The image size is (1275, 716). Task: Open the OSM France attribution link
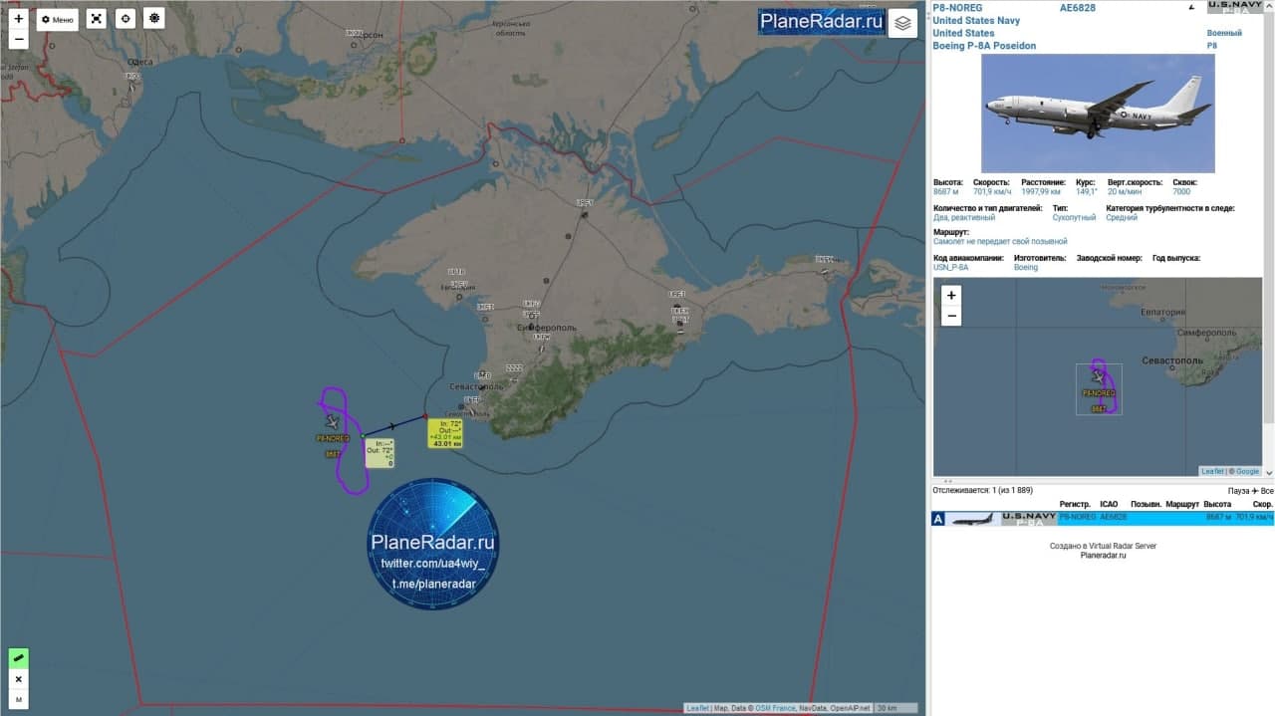775,708
